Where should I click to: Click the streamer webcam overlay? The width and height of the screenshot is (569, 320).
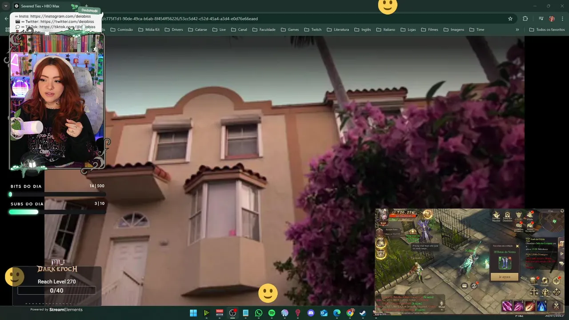[x=57, y=102]
